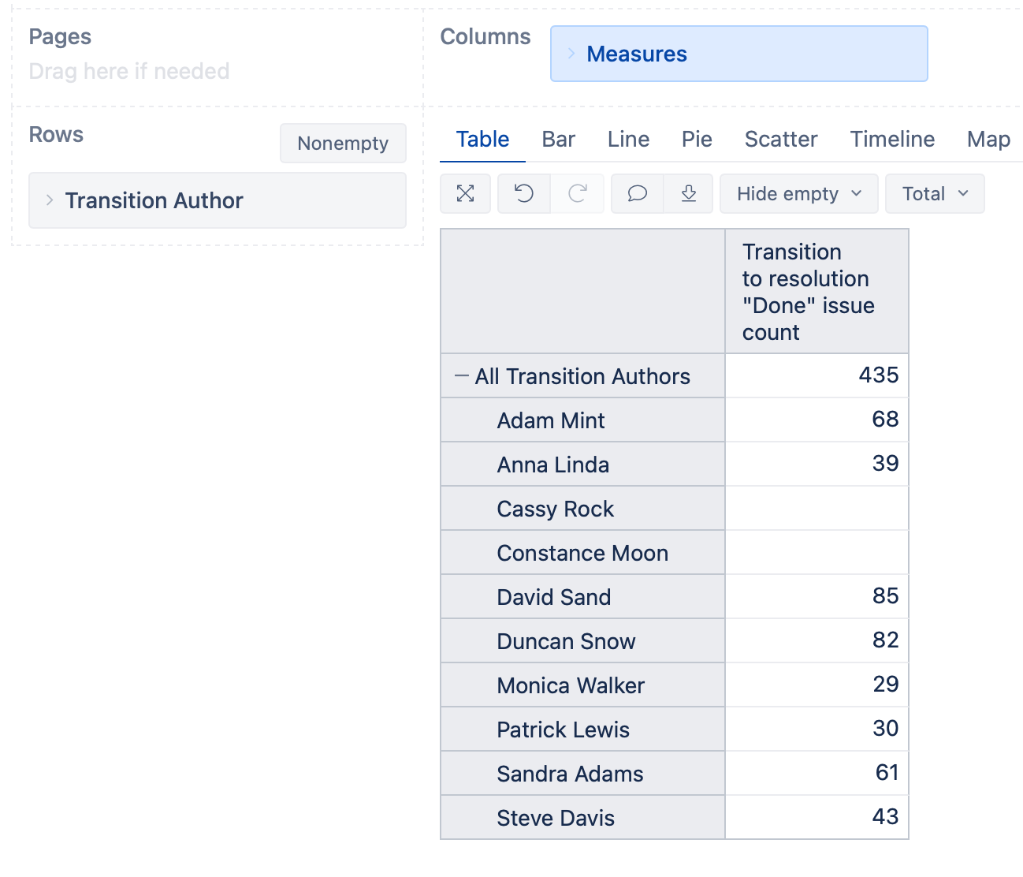The image size is (1023, 877).
Task: Click the undo arrow icon
Action: (x=524, y=194)
